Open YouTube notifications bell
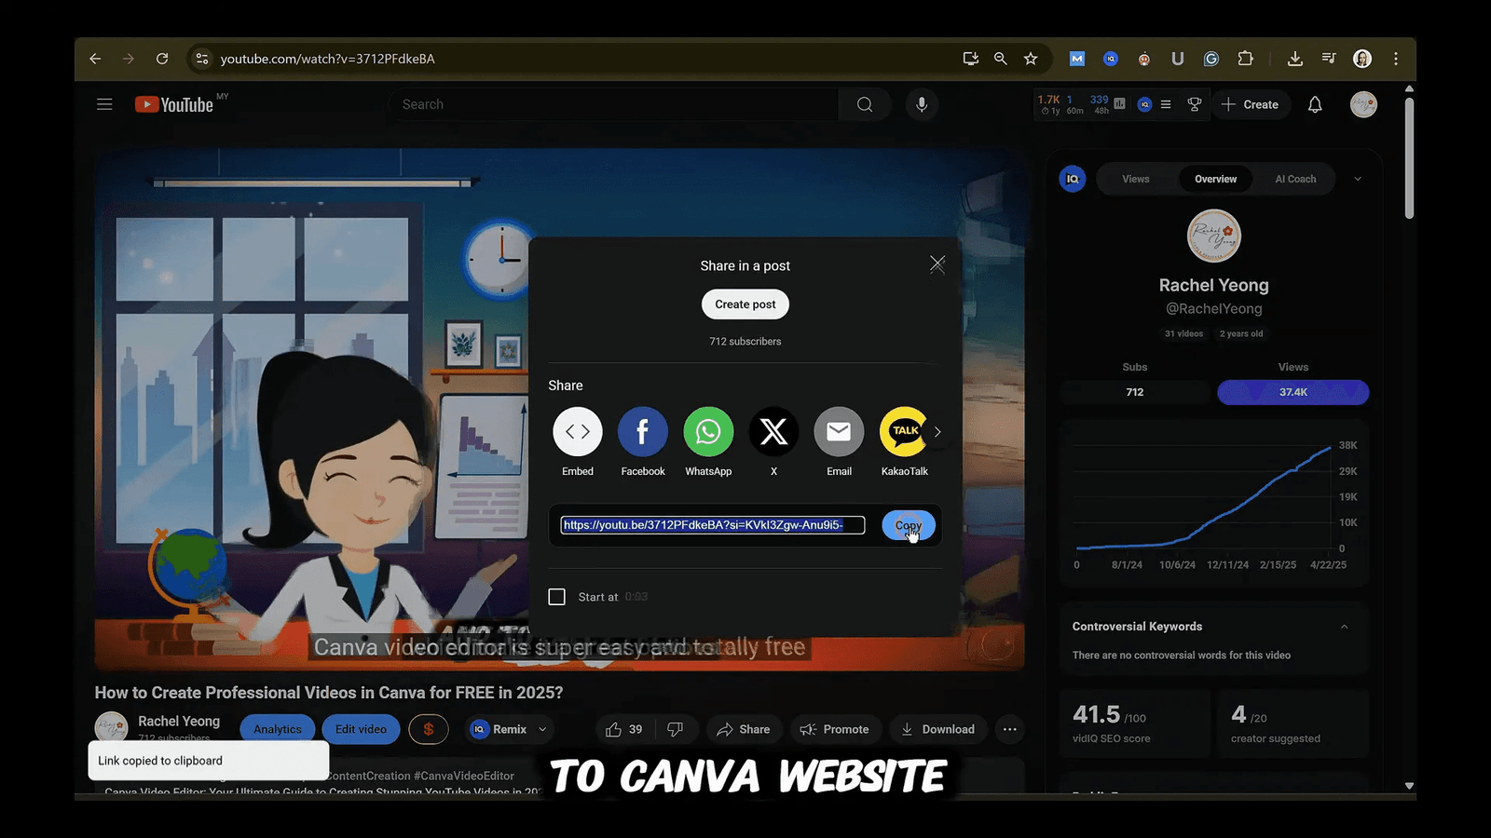This screenshot has height=838, width=1491. 1315,104
